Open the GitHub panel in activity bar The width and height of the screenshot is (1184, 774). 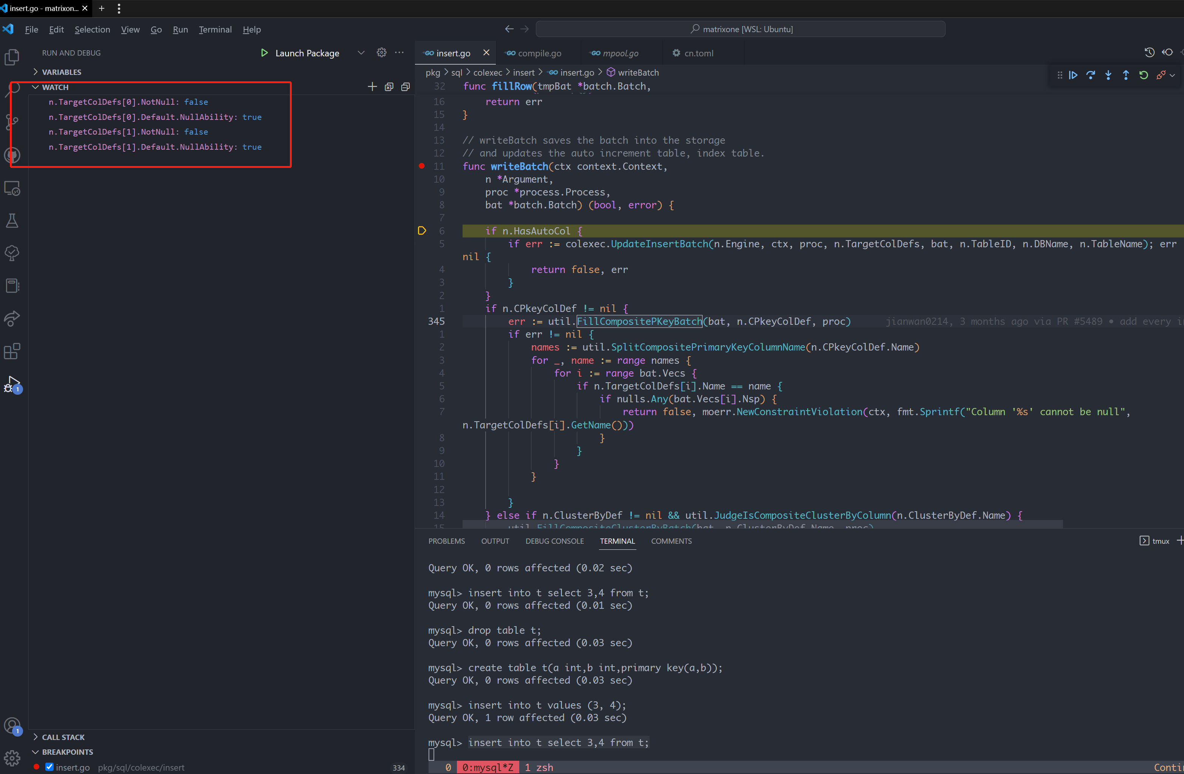click(12, 155)
